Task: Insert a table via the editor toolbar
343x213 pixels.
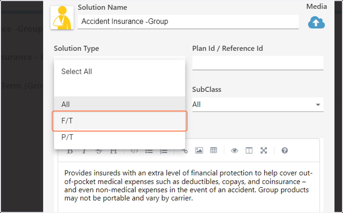Action: click(214, 150)
